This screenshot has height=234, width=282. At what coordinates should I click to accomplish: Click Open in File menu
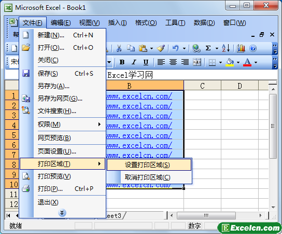63,48
